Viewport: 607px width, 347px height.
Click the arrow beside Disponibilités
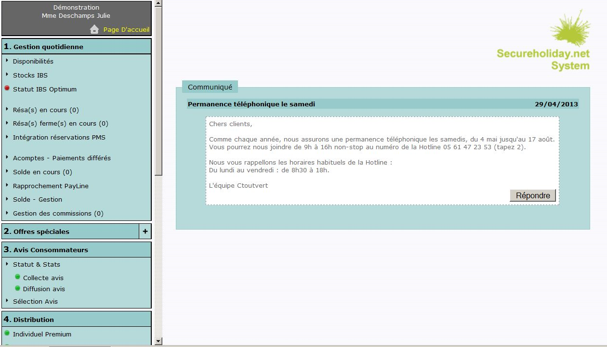click(7, 61)
